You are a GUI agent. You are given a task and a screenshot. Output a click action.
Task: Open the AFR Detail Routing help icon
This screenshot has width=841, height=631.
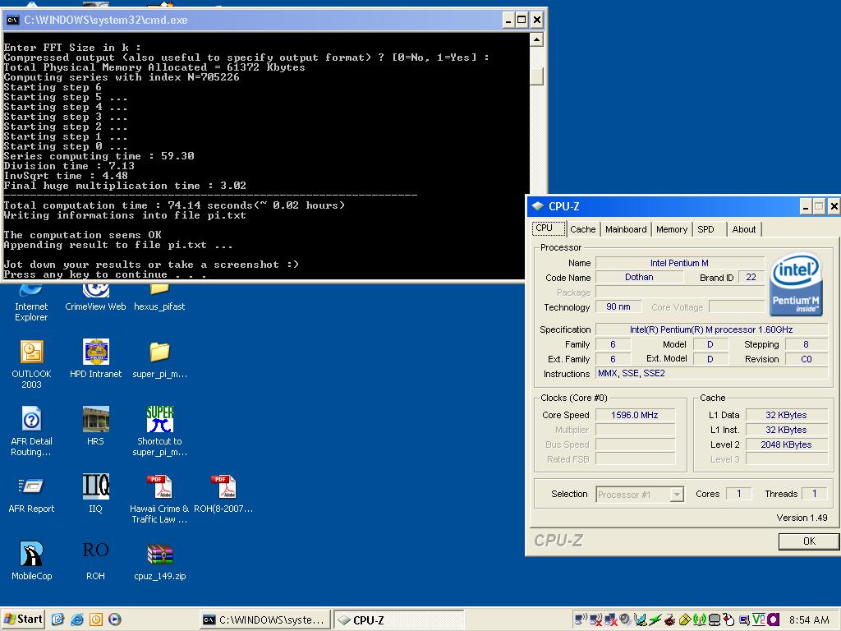tap(31, 431)
